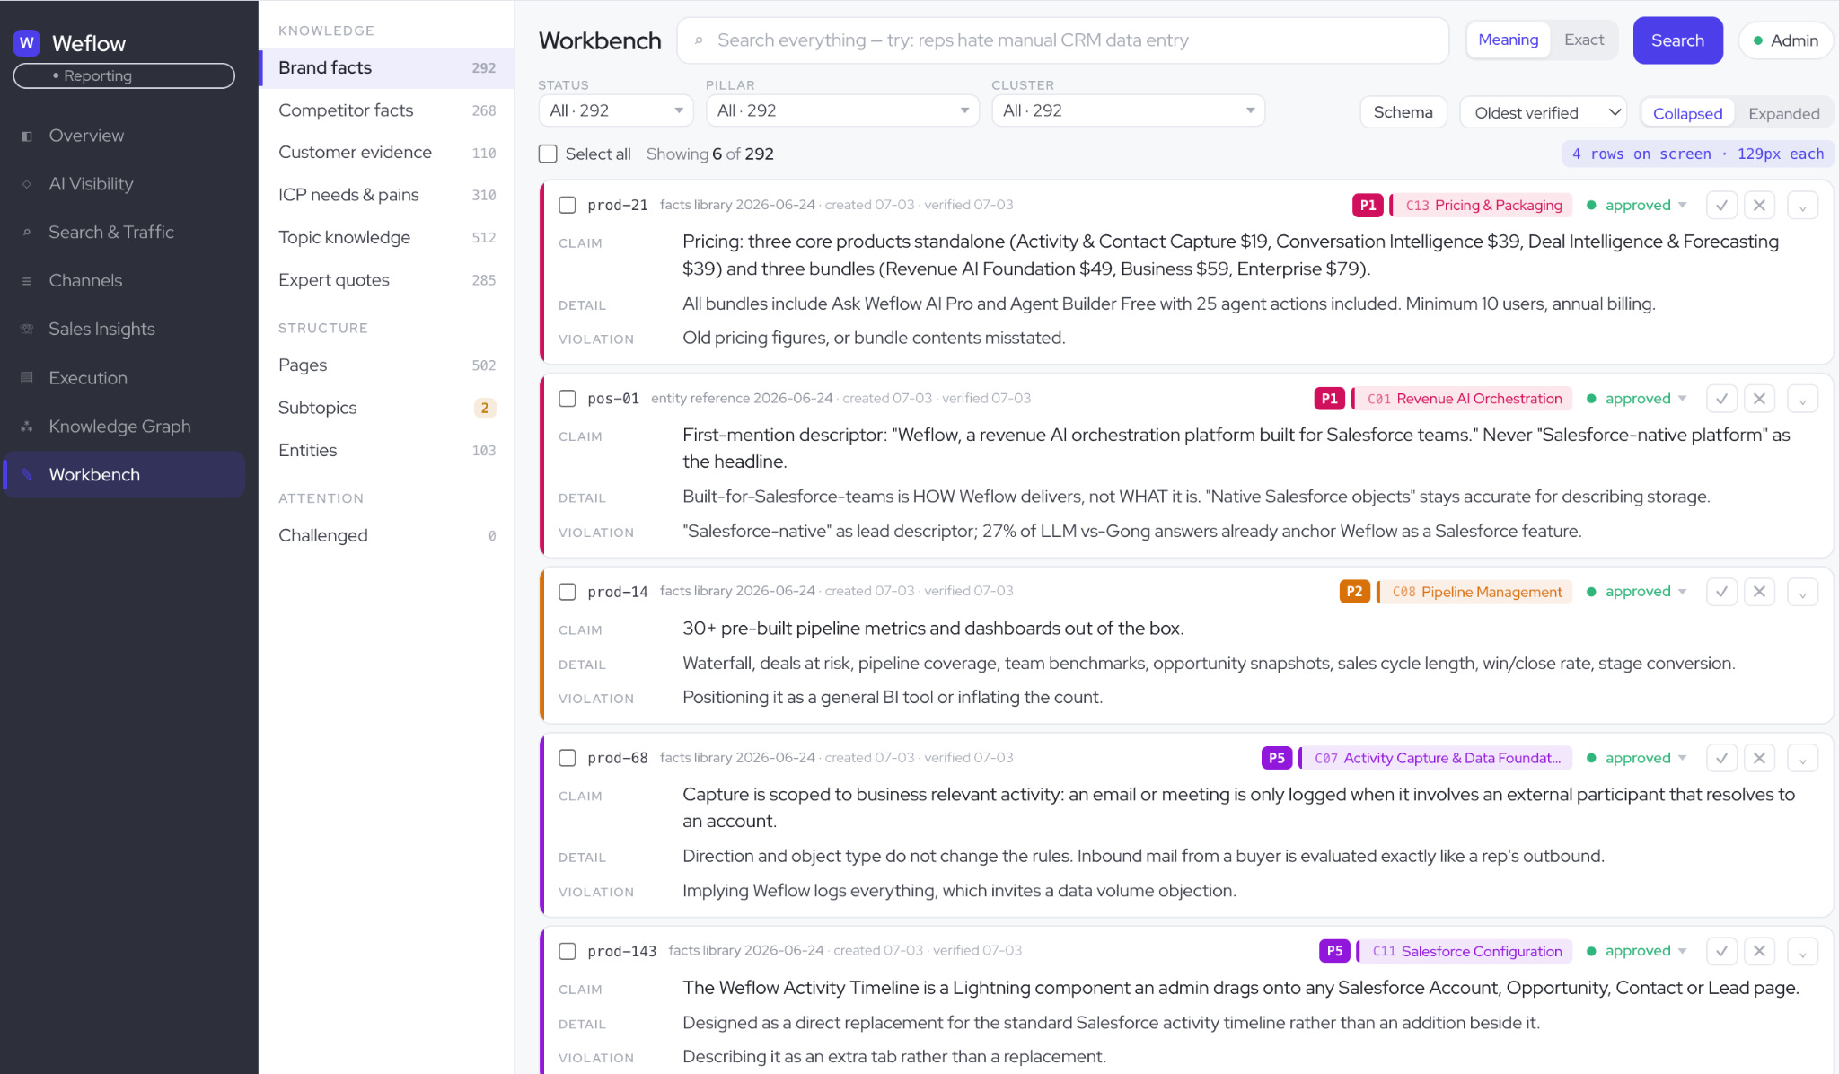The width and height of the screenshot is (1839, 1074).
Task: Open Expert quotes in knowledge list
Action: [386, 280]
